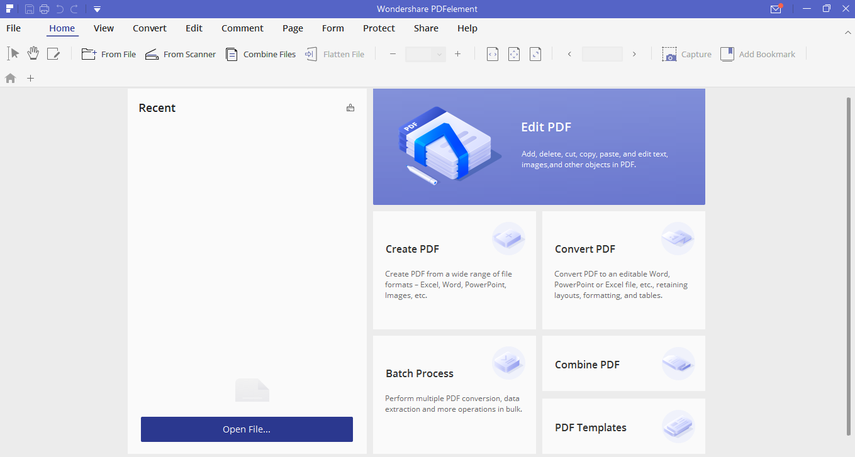Collapse the ribbon with the chevron
Viewport: 855px width, 457px height.
click(847, 32)
